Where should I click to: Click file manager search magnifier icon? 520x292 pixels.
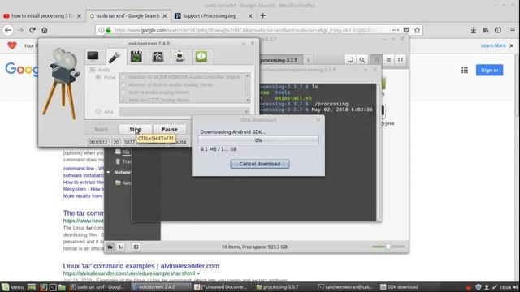click(362, 60)
